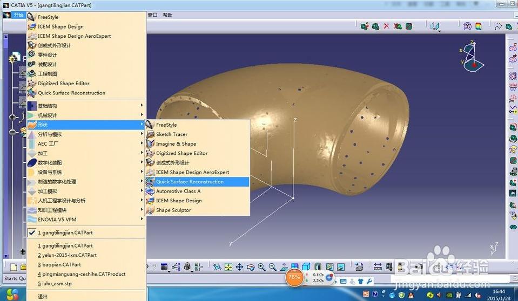This screenshot has width=518, height=301.
Task: Click the Zoom In magnifier icon
Action: click(x=262, y=267)
